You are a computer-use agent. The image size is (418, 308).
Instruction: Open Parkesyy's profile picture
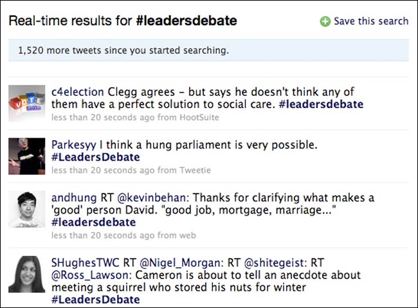26,156
